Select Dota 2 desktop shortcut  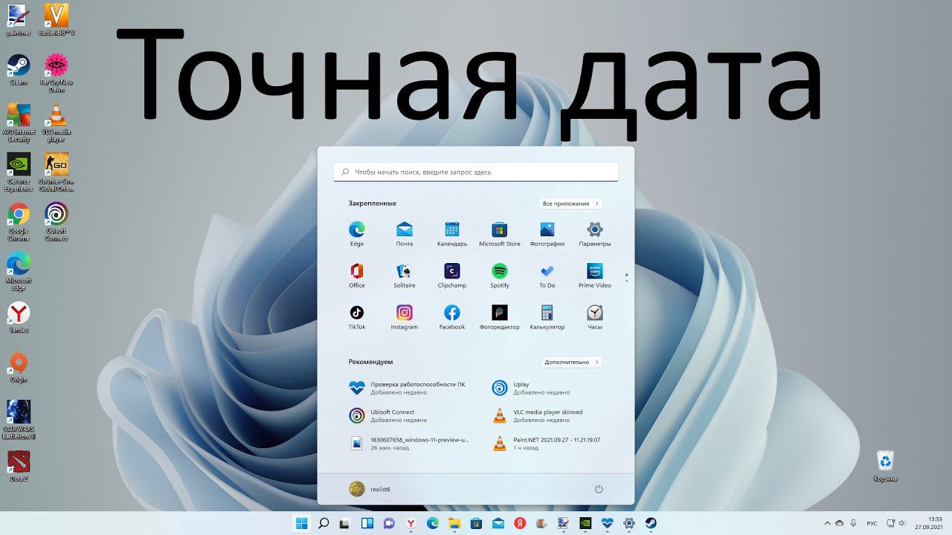19,466
